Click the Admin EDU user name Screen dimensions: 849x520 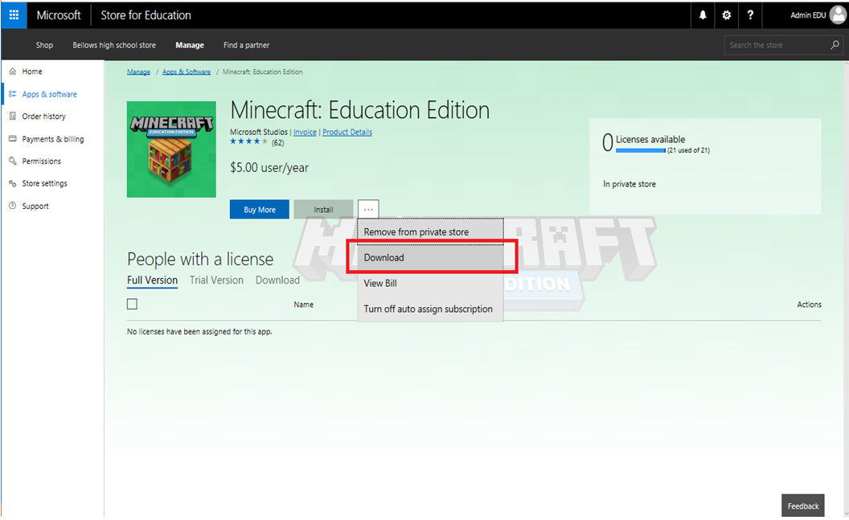808,15
